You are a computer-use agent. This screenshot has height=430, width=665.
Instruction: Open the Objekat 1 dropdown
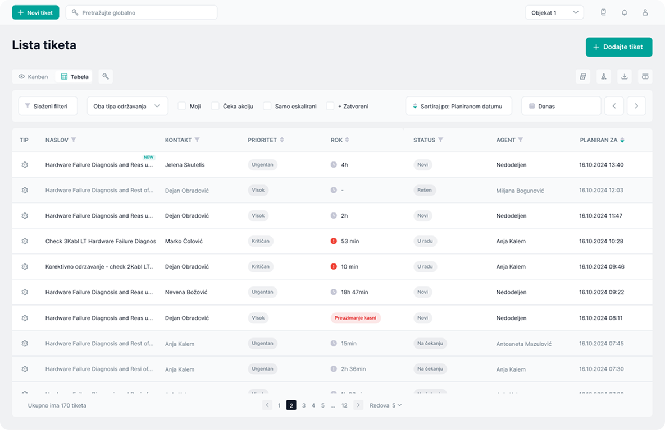click(x=554, y=13)
